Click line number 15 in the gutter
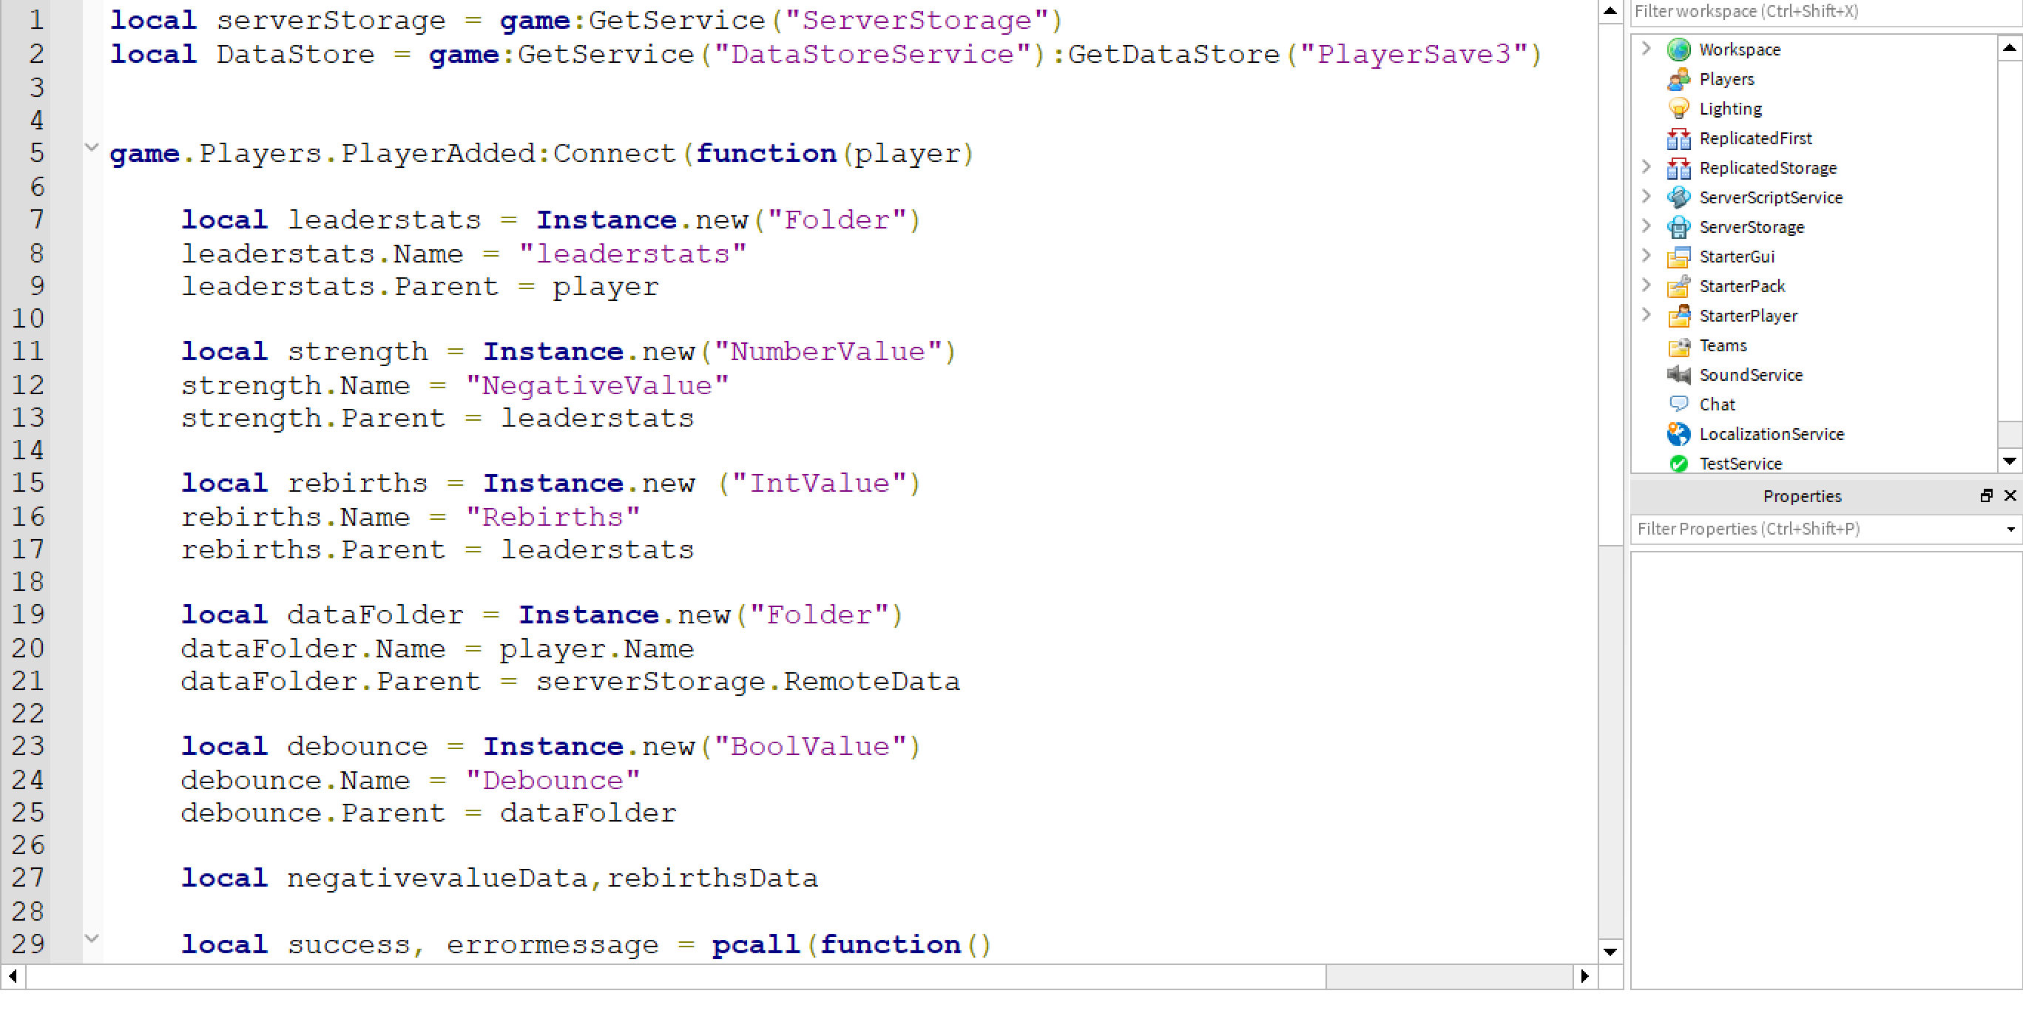Screen dimensions: 2023x1019 click(x=27, y=482)
